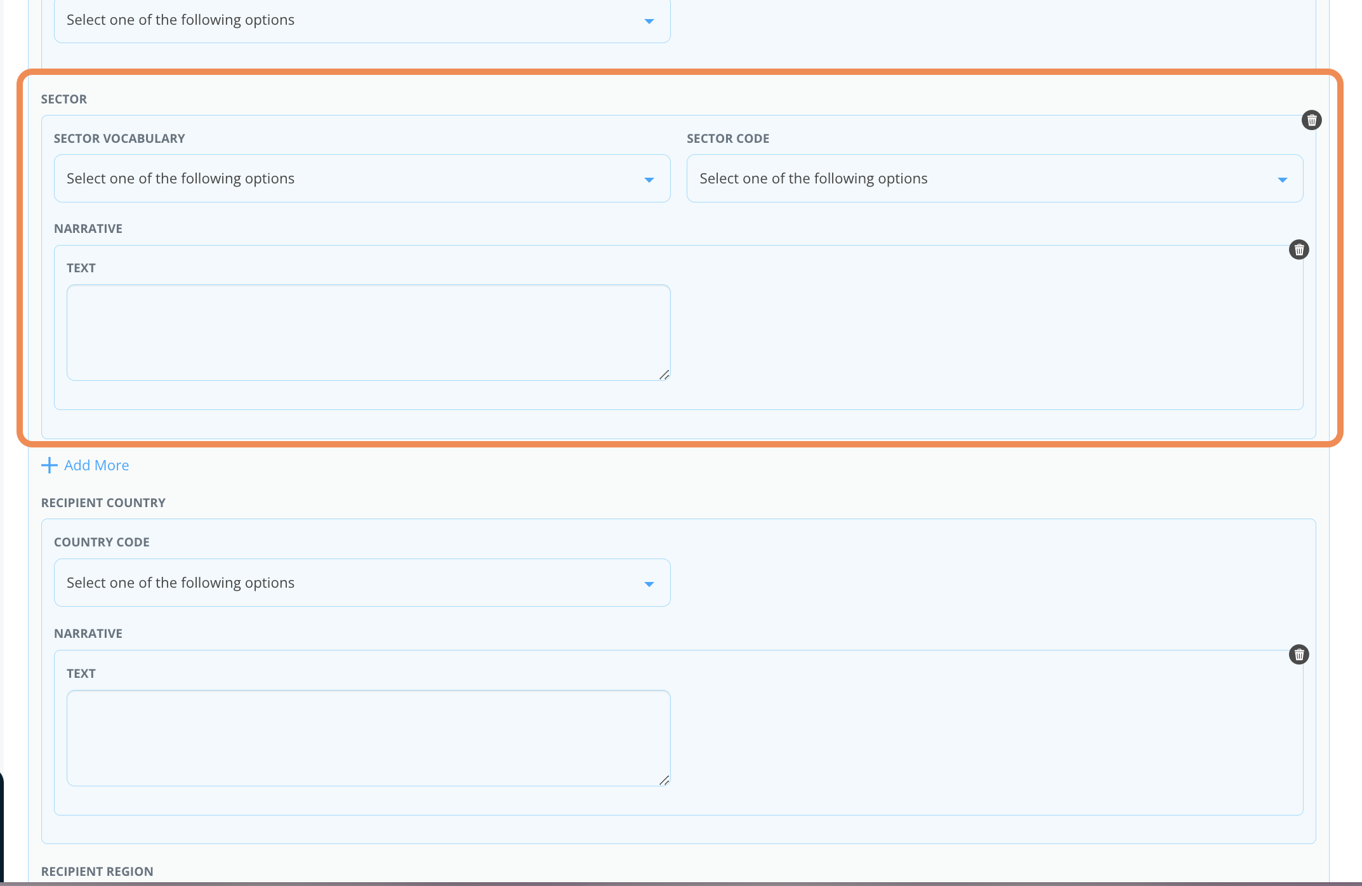Open the Sector Code dropdown
This screenshot has width=1362, height=886.
click(995, 178)
